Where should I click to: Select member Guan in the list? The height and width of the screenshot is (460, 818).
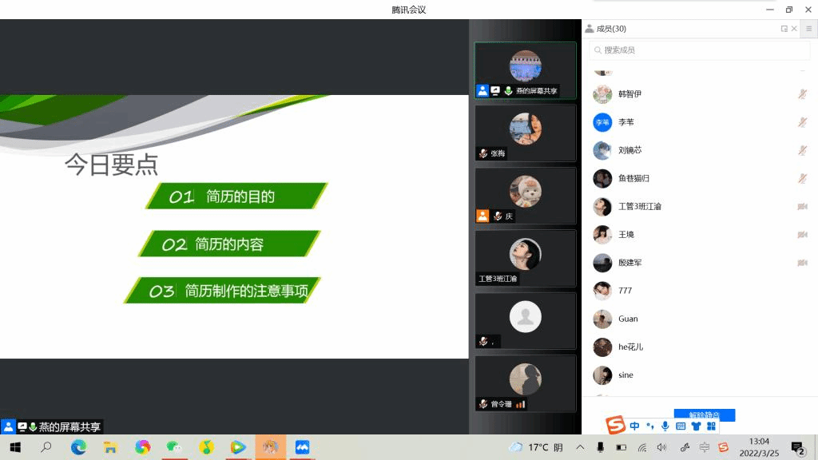pos(628,319)
